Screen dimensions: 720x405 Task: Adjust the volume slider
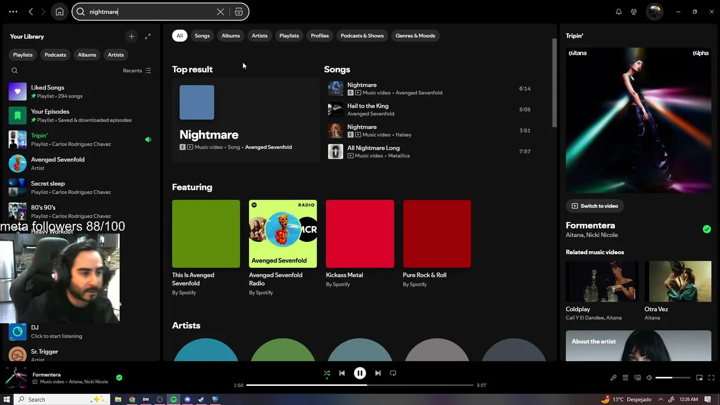[673, 377]
